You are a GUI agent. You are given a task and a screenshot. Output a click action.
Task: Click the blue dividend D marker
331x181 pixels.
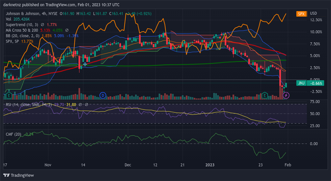click(103, 95)
